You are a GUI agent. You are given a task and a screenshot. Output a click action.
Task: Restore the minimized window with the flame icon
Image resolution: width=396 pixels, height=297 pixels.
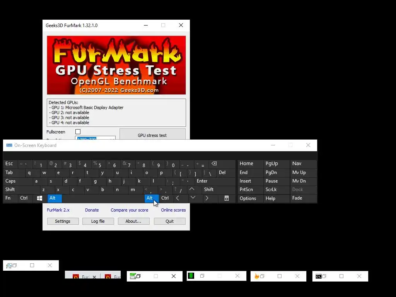pyautogui.click(x=262, y=276)
